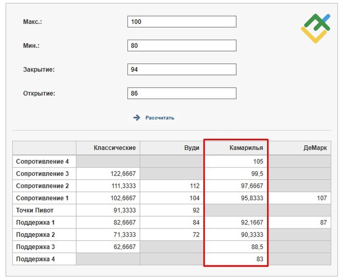Select the Открытие input field
Viewport: 344px width, 279px height.
pos(182,93)
